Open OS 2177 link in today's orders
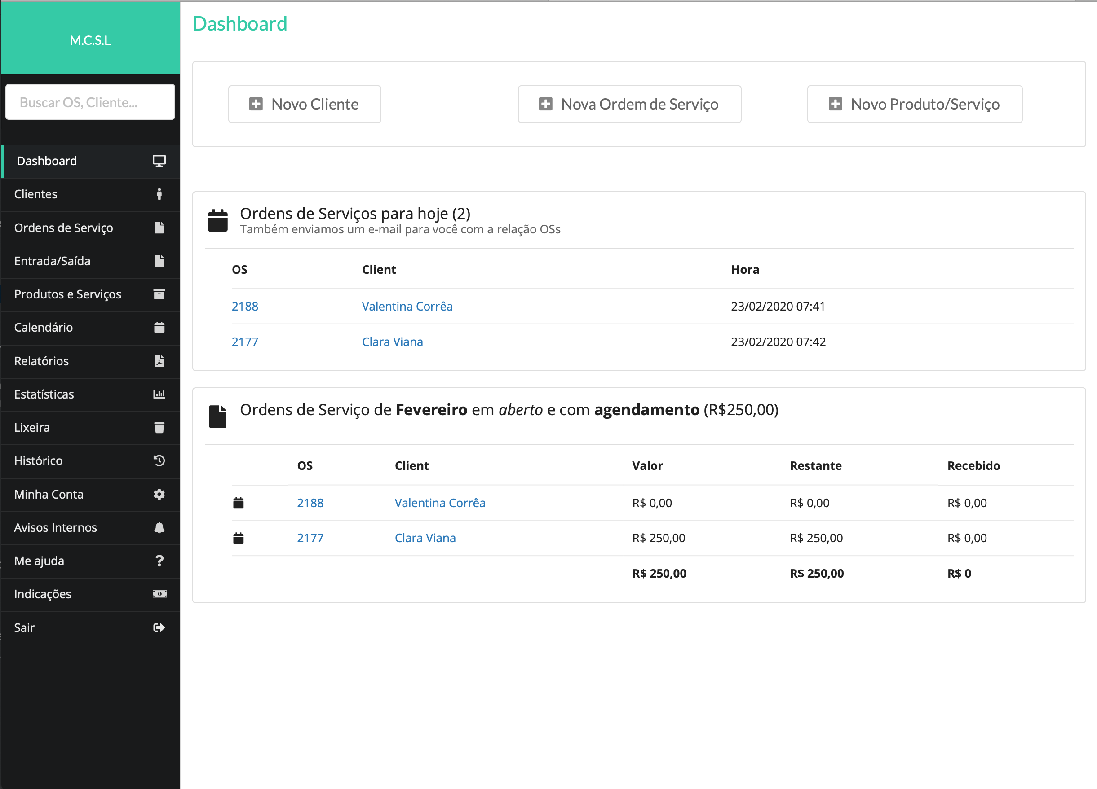The width and height of the screenshot is (1097, 789). click(245, 342)
